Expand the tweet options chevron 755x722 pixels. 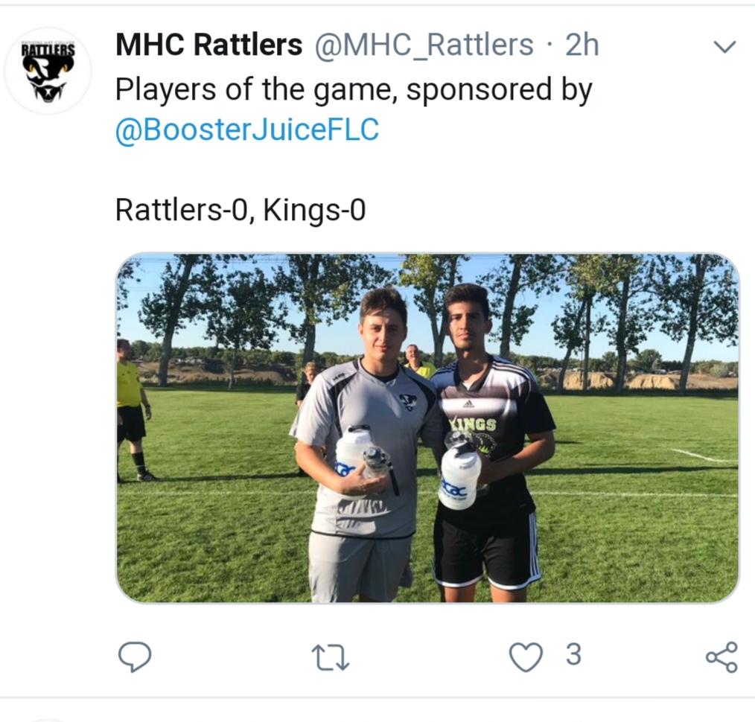724,47
